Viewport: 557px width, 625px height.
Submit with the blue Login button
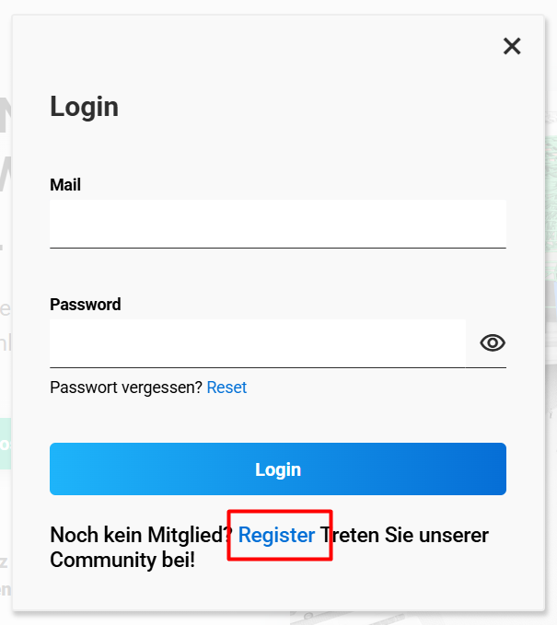[x=278, y=469]
